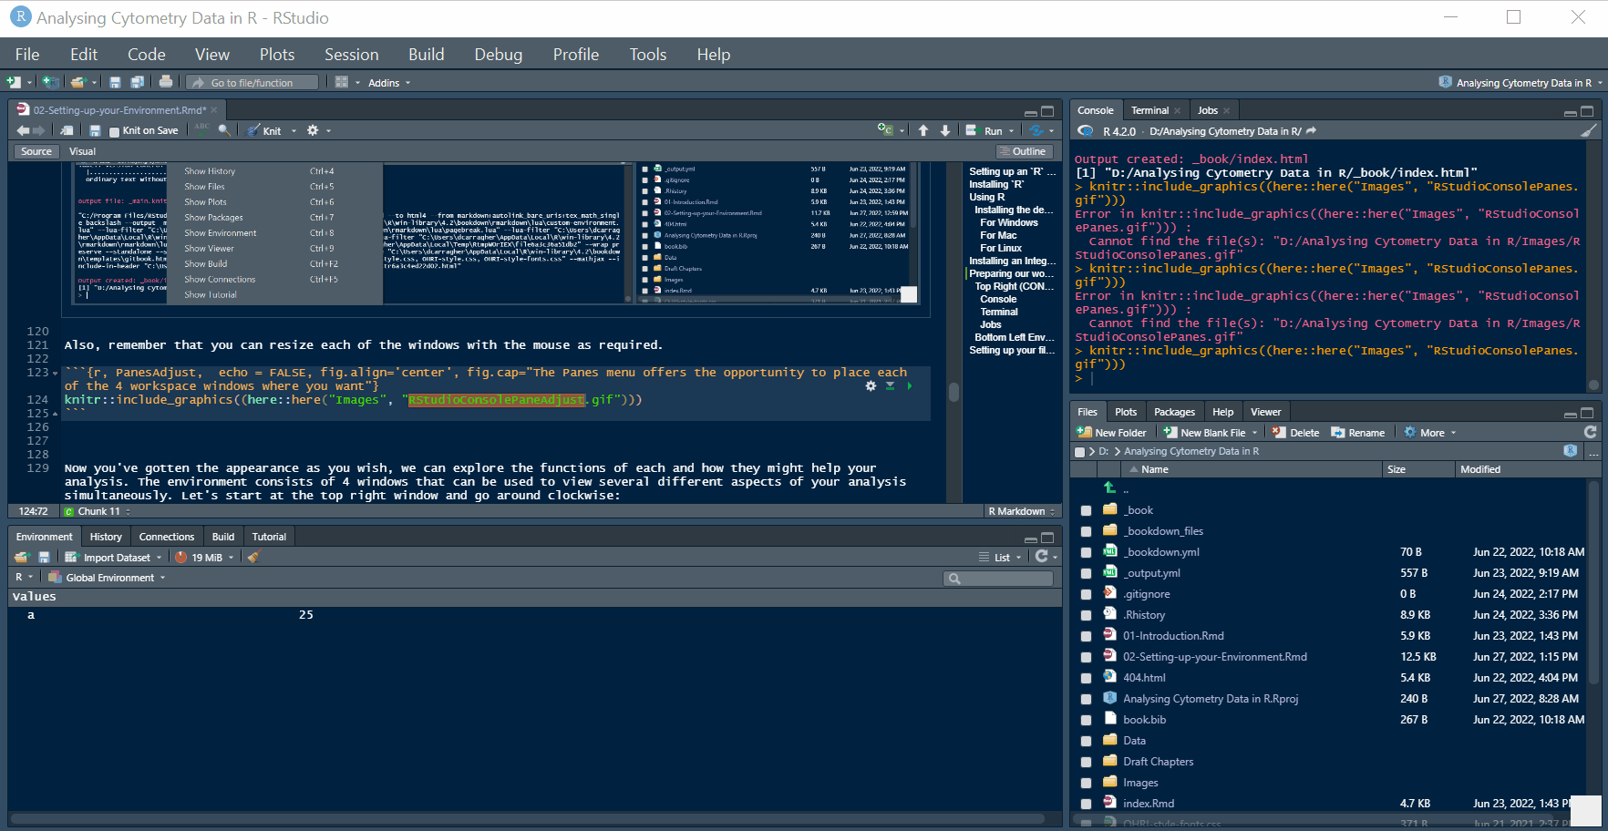Viewport: 1608px width, 831px height.
Task: Open the Addins dropdown
Action: pos(389,83)
